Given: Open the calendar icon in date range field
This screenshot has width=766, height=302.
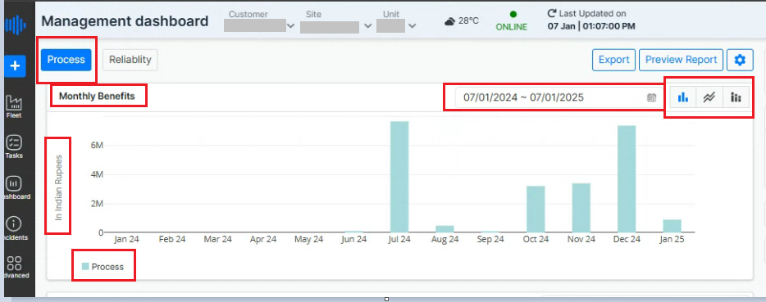Looking at the screenshot, I should 651,97.
